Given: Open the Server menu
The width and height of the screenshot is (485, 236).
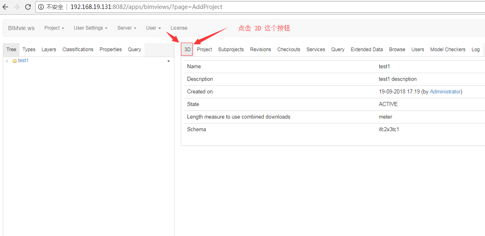Looking at the screenshot, I should pyautogui.click(x=127, y=28).
